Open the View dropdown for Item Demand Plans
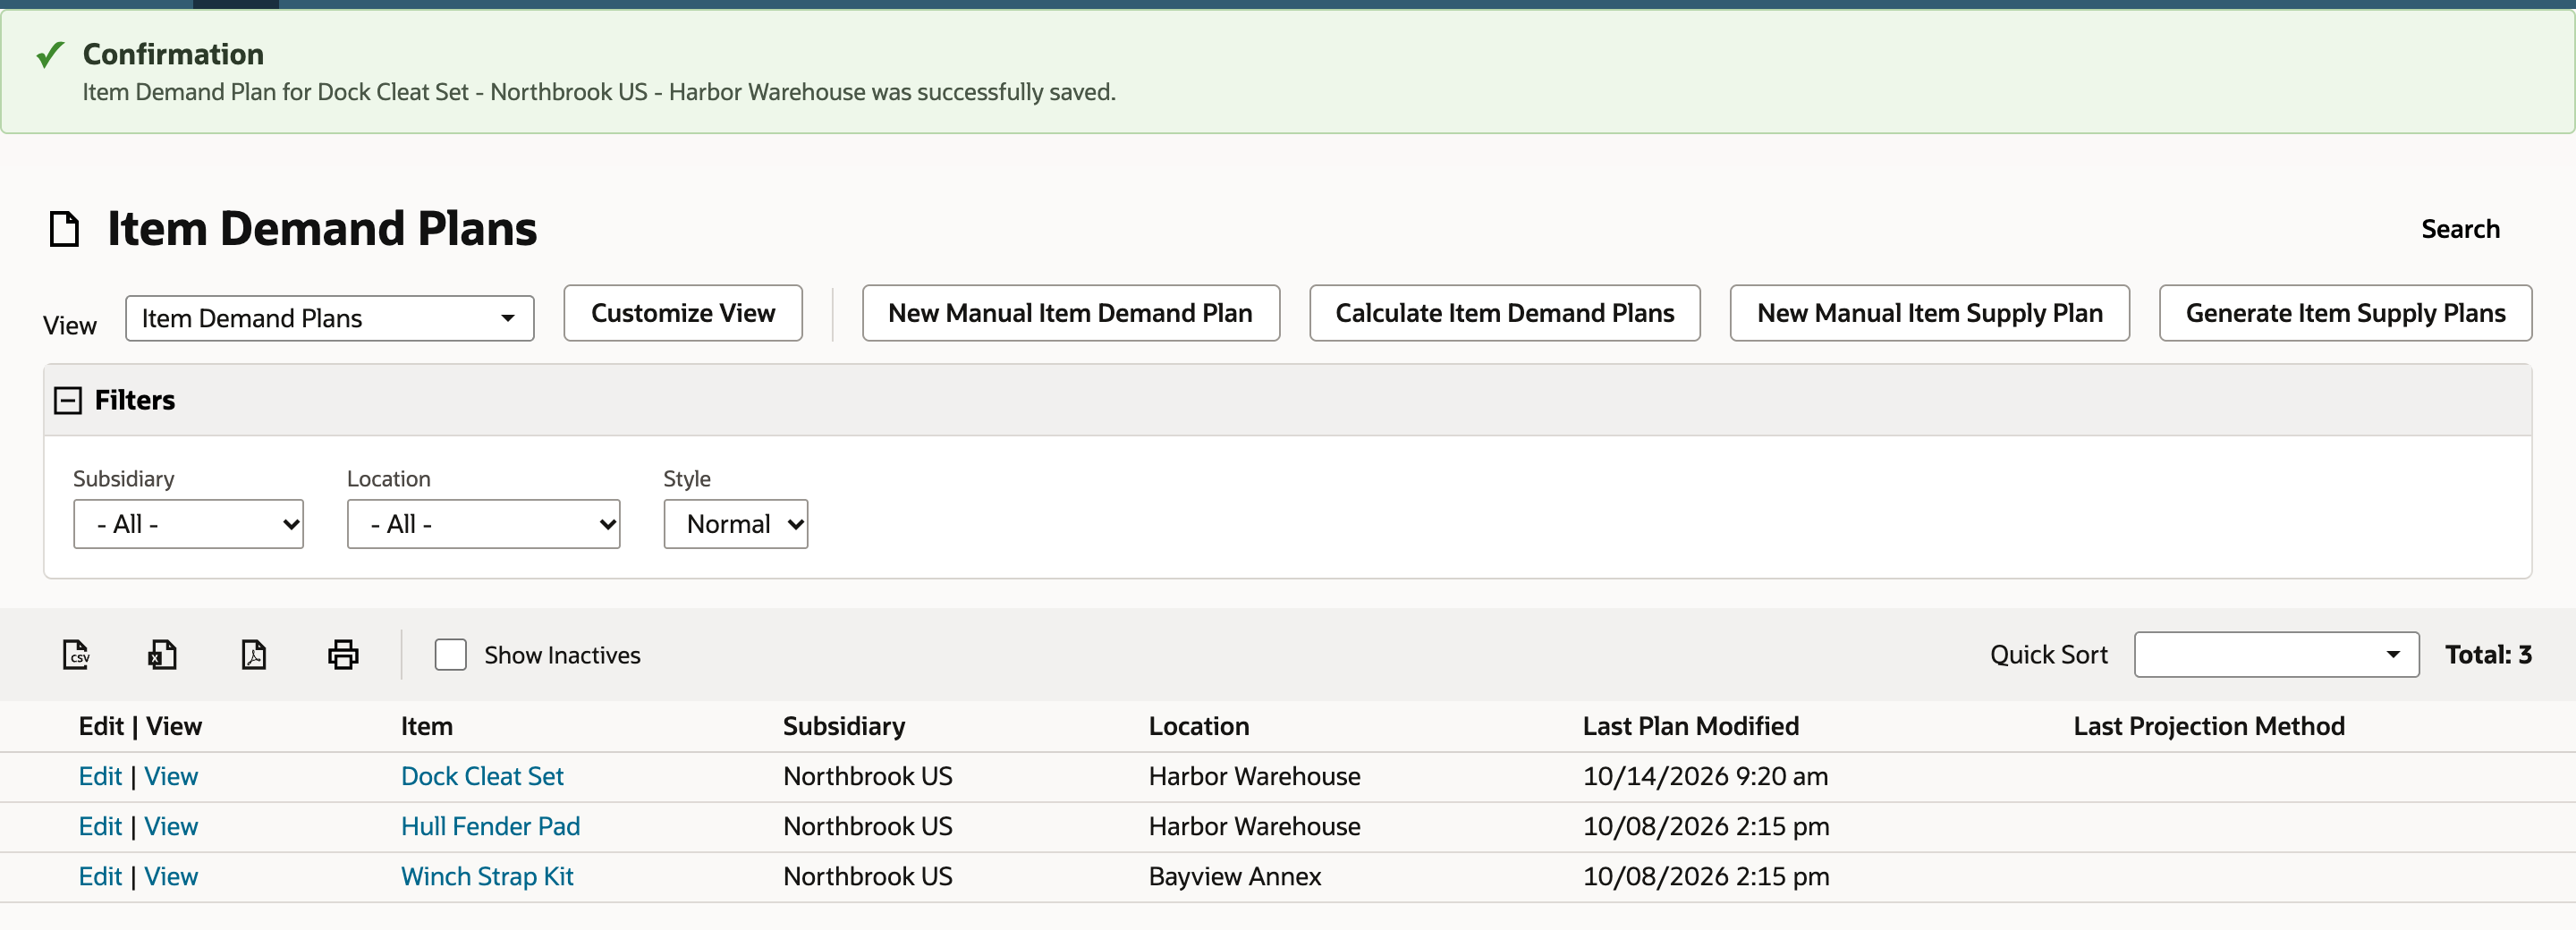Viewport: 2576px width, 930px height. click(330, 318)
